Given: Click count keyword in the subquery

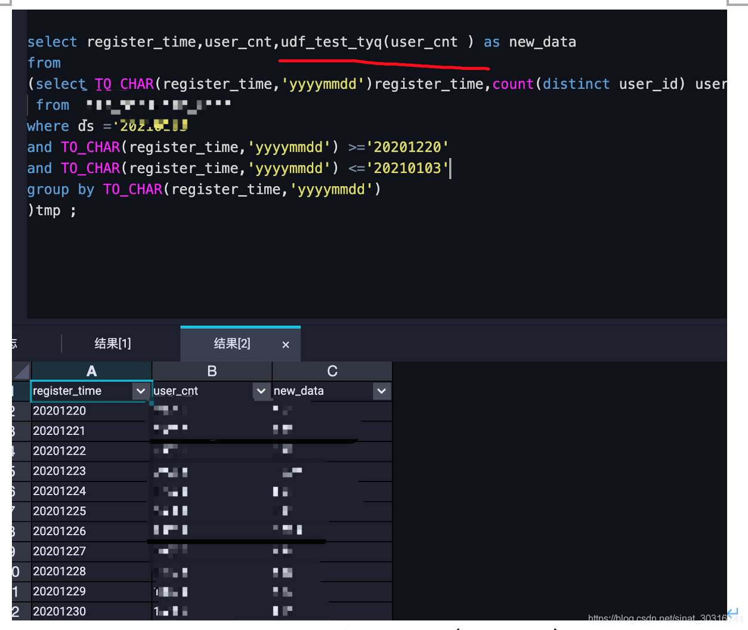Looking at the screenshot, I should click(x=513, y=84).
